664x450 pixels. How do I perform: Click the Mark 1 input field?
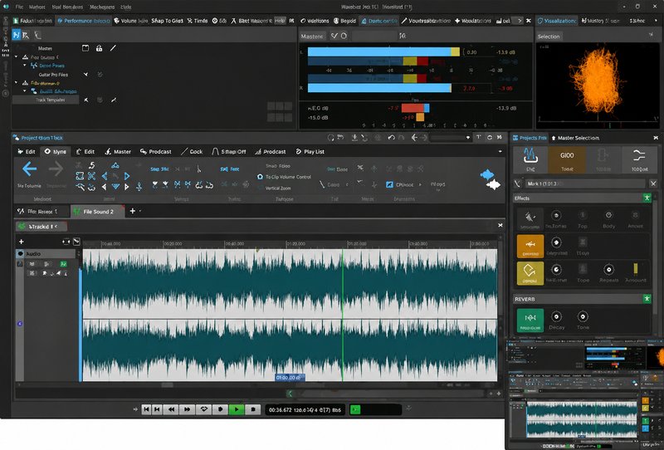tap(584, 183)
